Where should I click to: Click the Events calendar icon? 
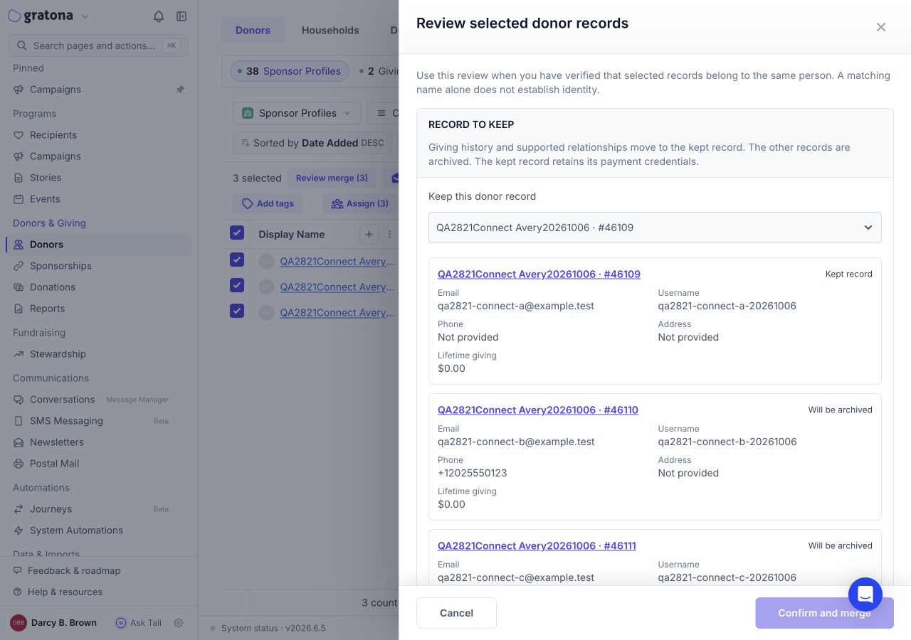[19, 199]
